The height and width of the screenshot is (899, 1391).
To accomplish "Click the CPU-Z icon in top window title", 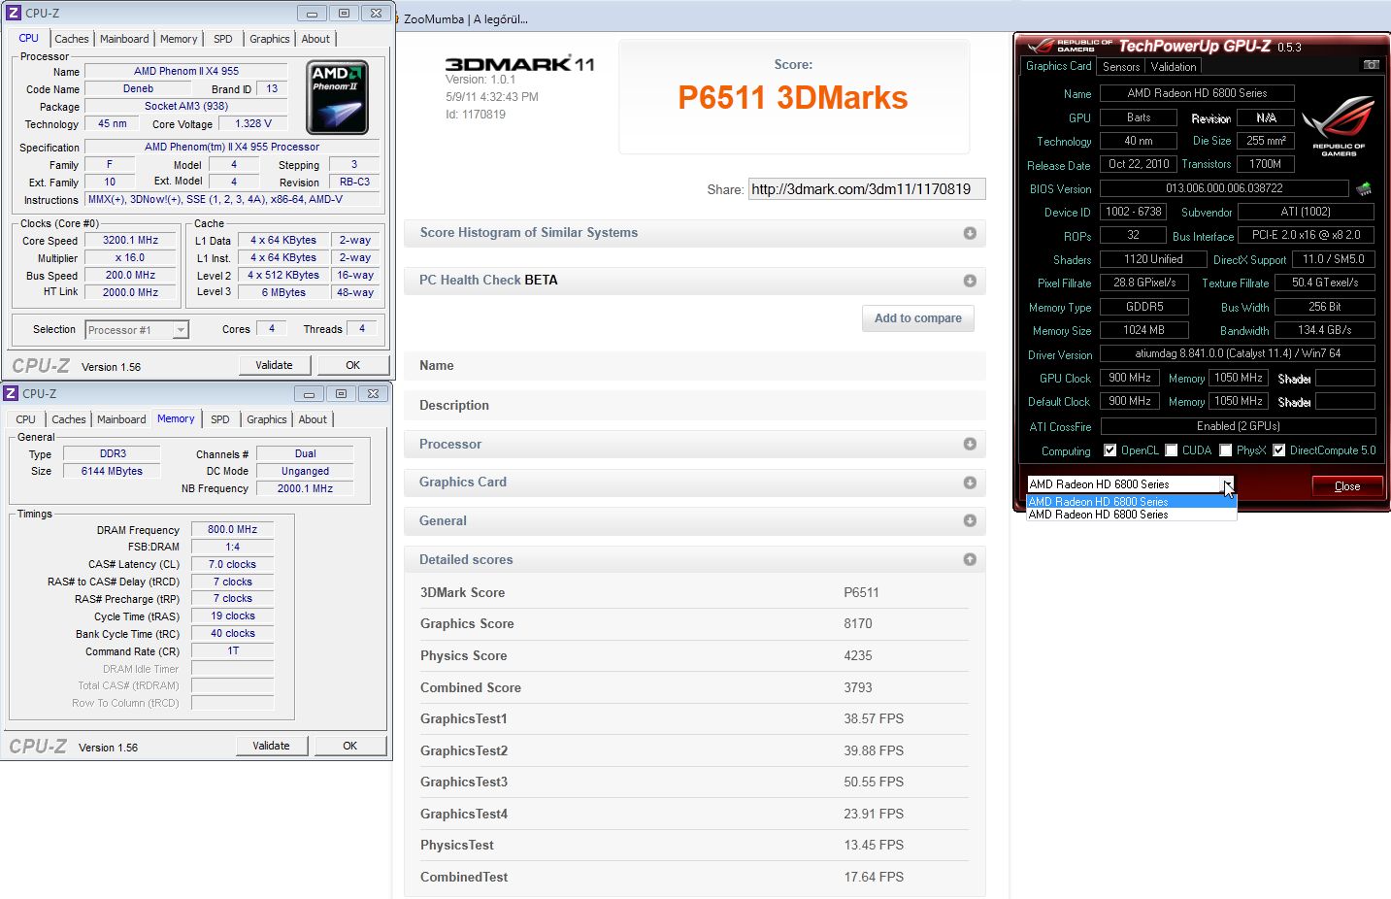I will 14,14.
